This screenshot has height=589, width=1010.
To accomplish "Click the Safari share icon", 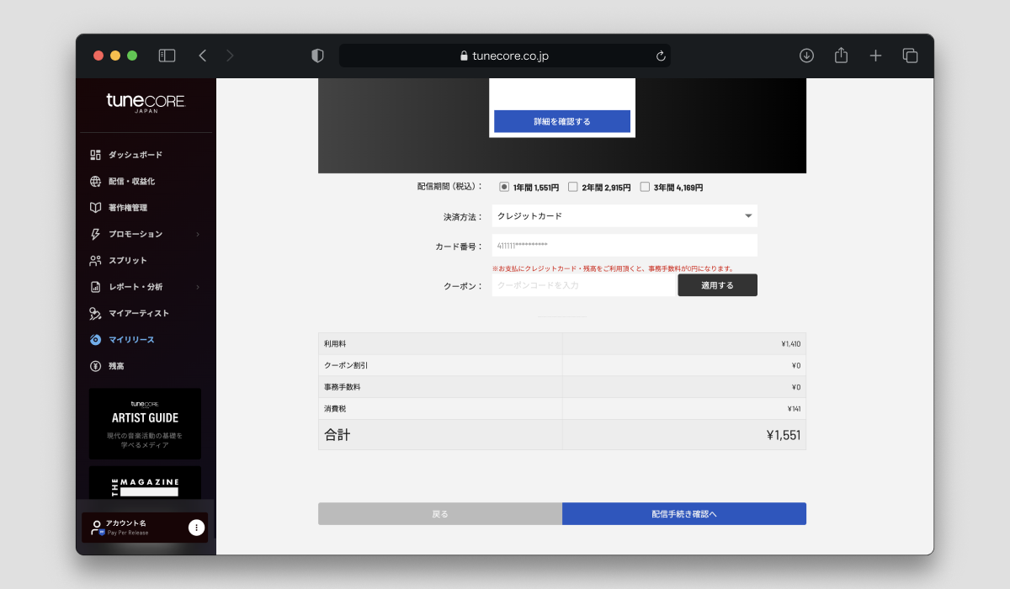I will (841, 56).
